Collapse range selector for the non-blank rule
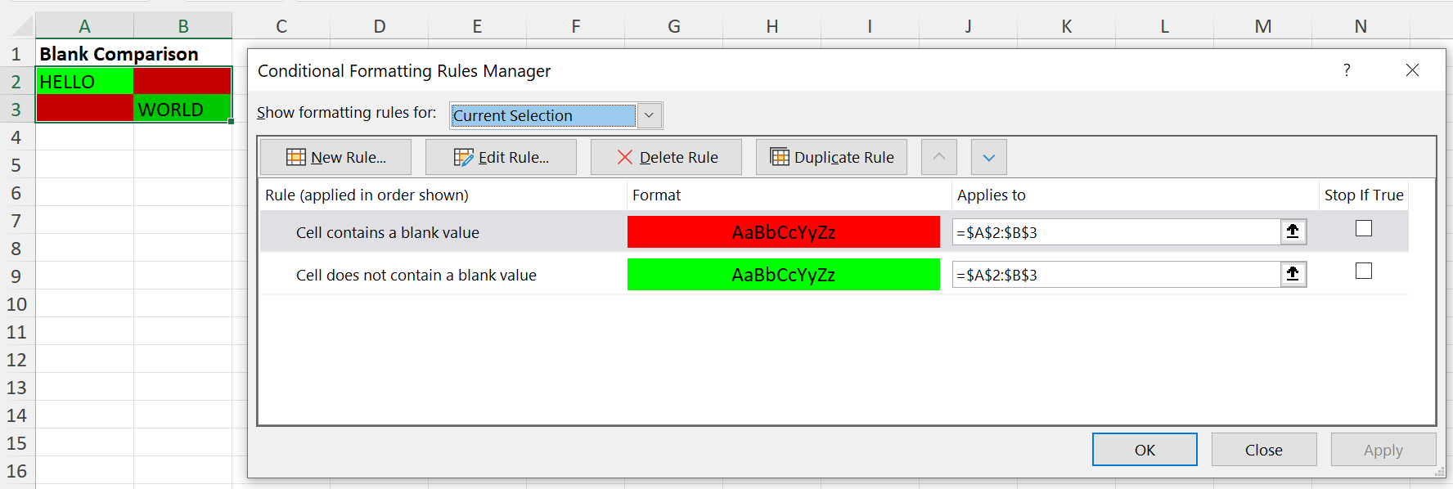This screenshot has width=1453, height=489. click(1293, 274)
